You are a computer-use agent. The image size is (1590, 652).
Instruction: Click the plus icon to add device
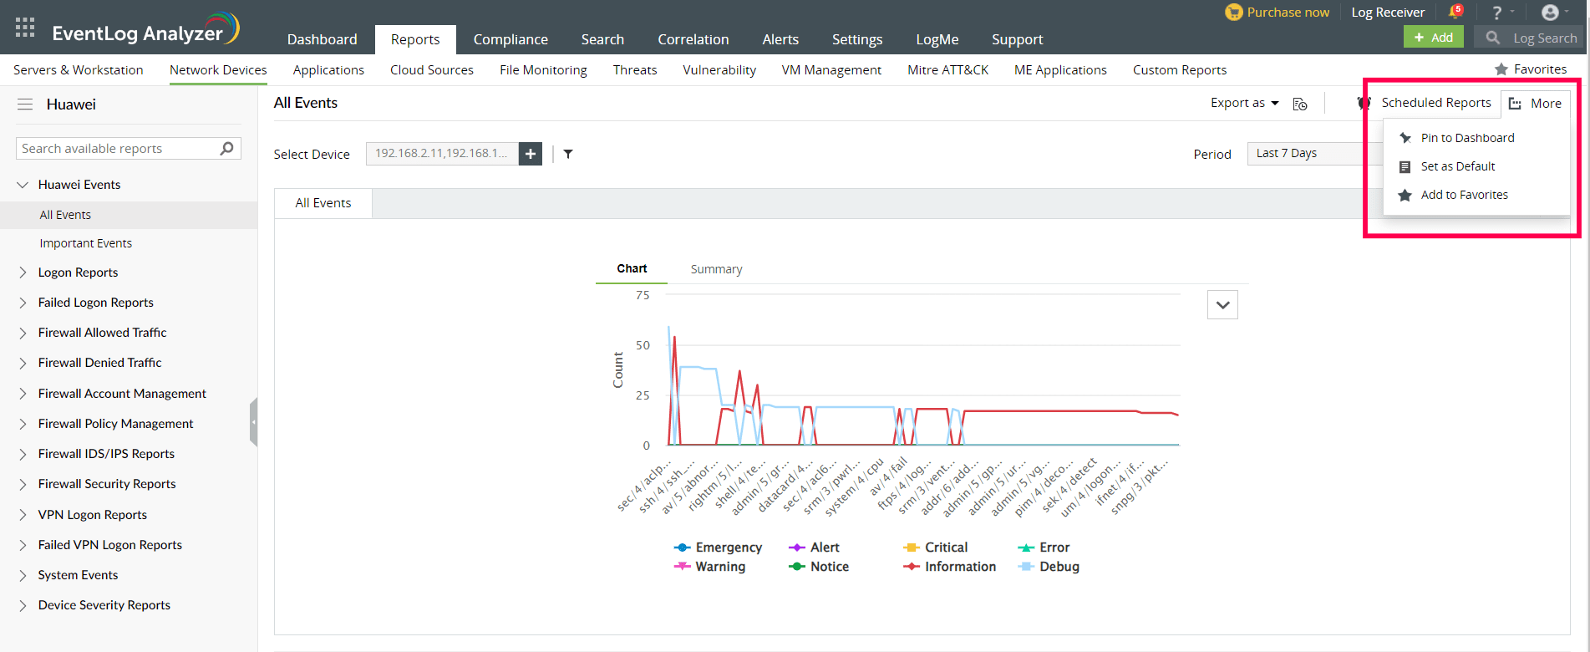pos(531,154)
